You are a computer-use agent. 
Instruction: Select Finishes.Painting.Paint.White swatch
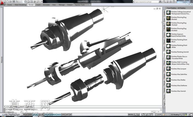click(169, 46)
